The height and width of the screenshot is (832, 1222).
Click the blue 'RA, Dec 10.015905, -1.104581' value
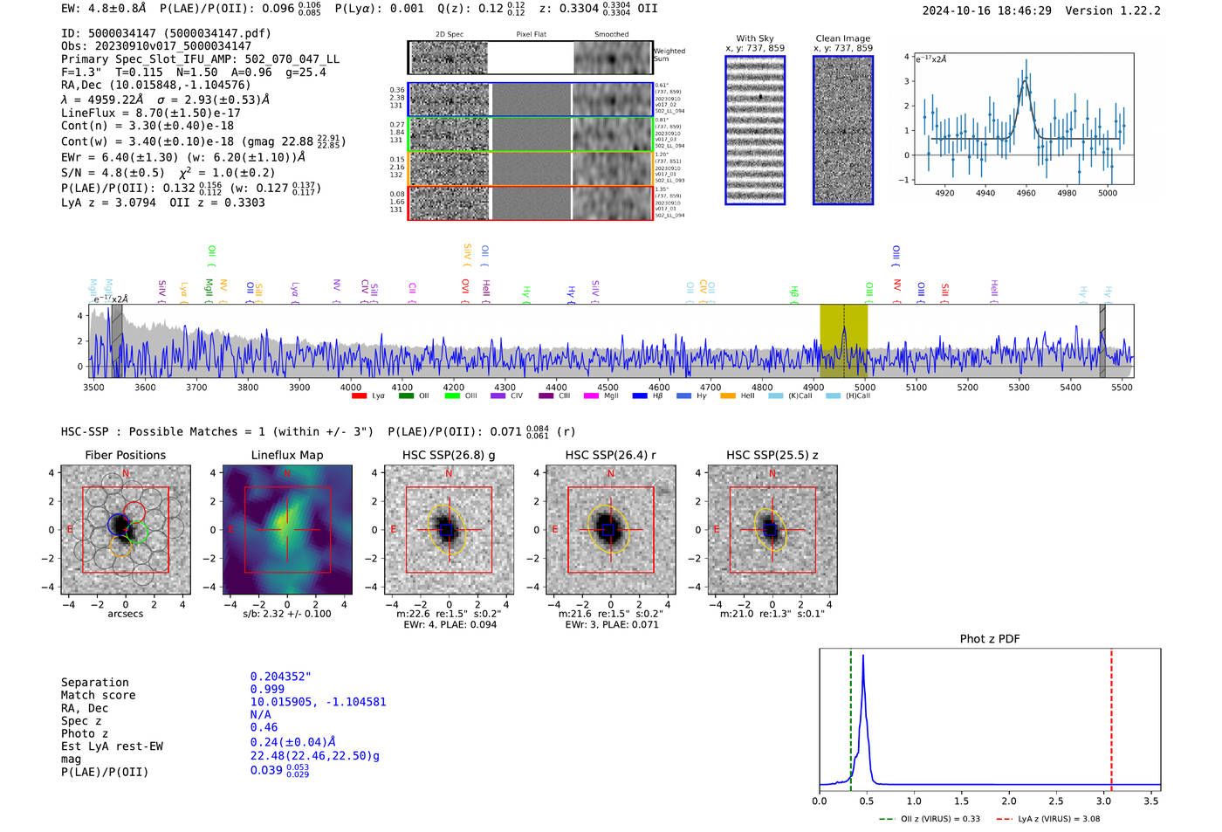[318, 702]
